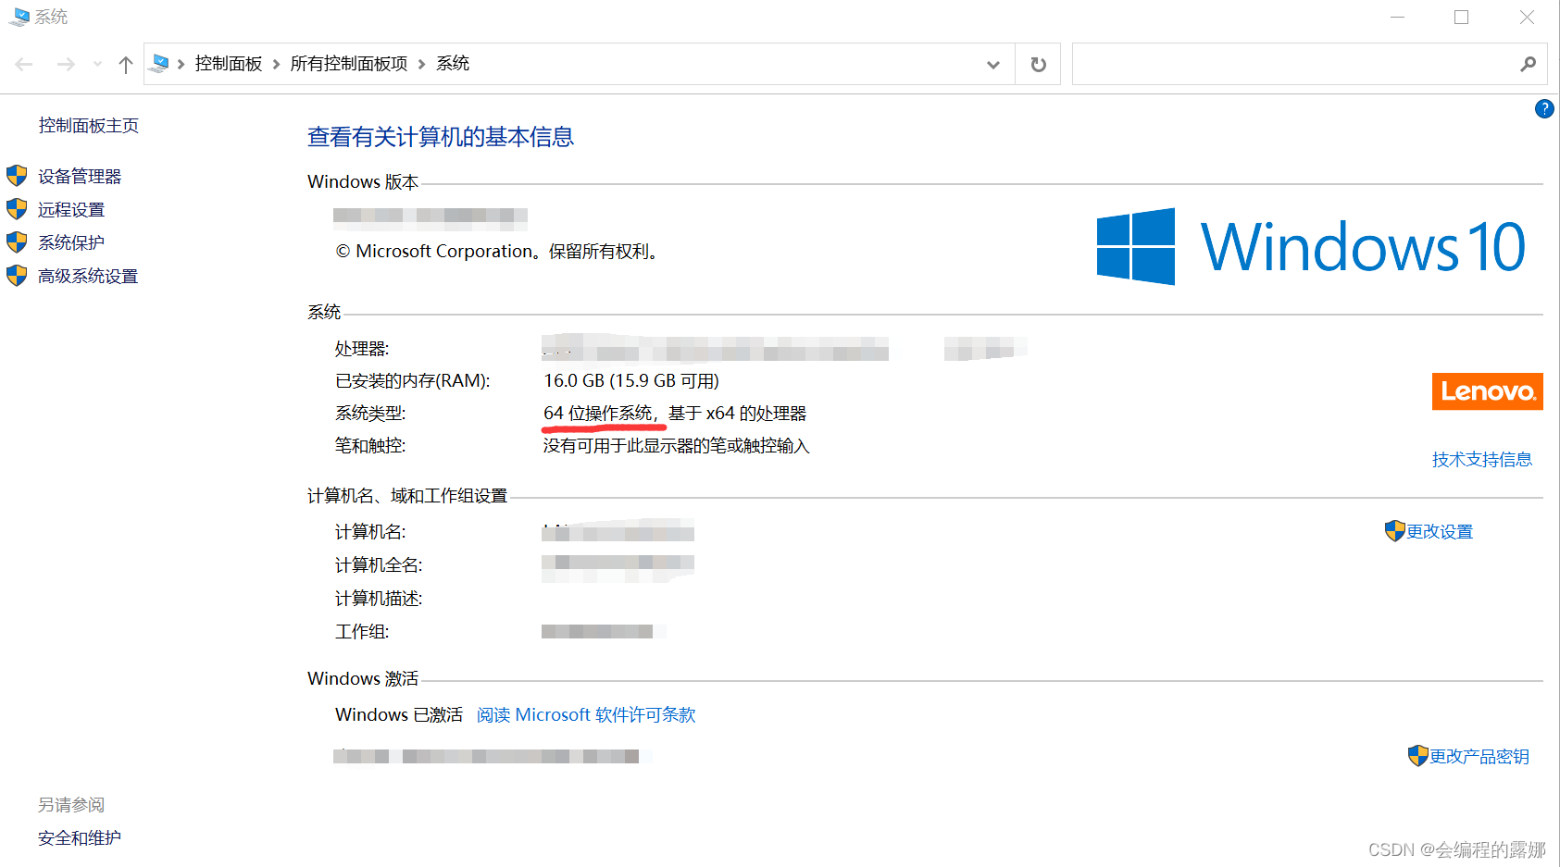Refresh the system page
The width and height of the screenshot is (1560, 867).
pyautogui.click(x=1039, y=64)
